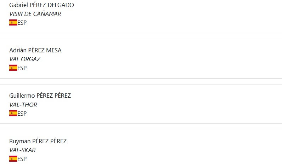Image resolution: width=282 pixels, height=167 pixels.
Task: Click the ESP code under VISIR DE CAÑAMAR
Action: 22,23
